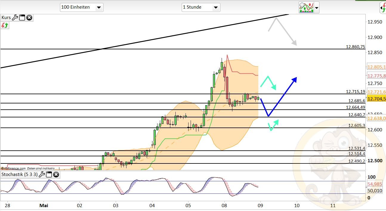Image resolution: width=386 pixels, height=211 pixels.
Task: Detach Kurs into separate window icon
Action: coord(22,18)
